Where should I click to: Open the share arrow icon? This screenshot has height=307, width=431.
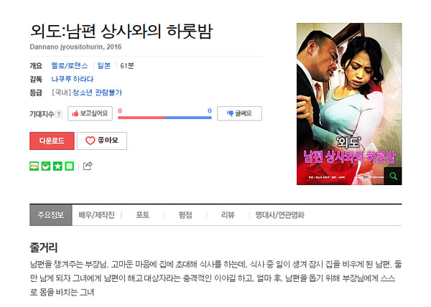[x=88, y=166]
